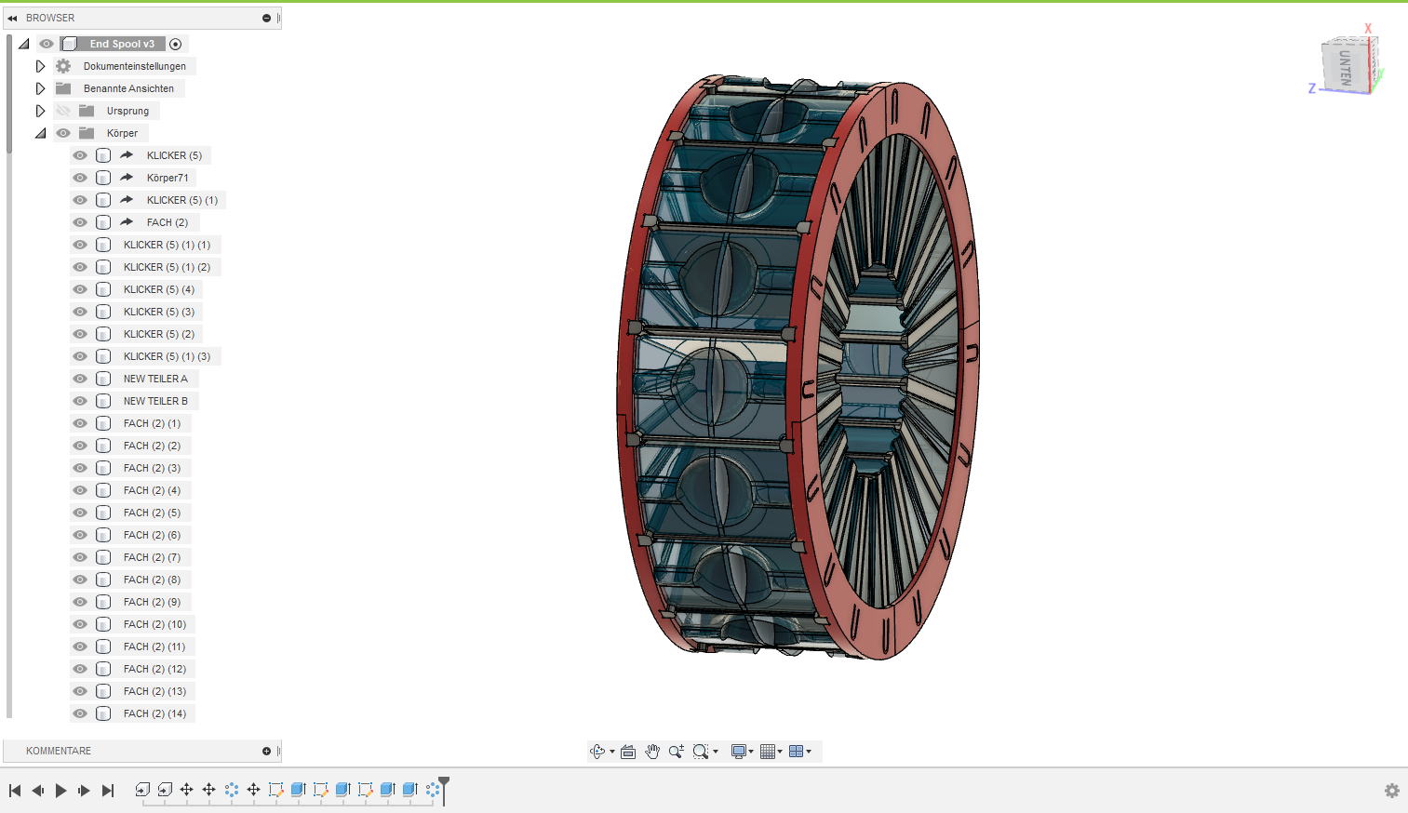Click the folder icon beside Körper
The height and width of the screenshot is (813, 1408).
click(x=87, y=133)
